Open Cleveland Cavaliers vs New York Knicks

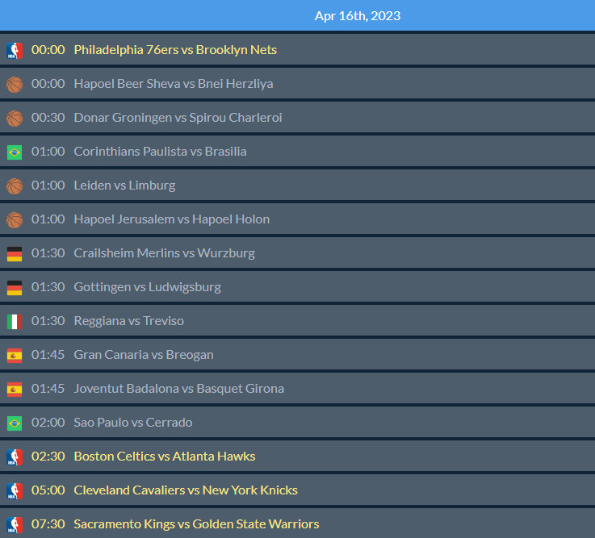pyautogui.click(x=186, y=490)
